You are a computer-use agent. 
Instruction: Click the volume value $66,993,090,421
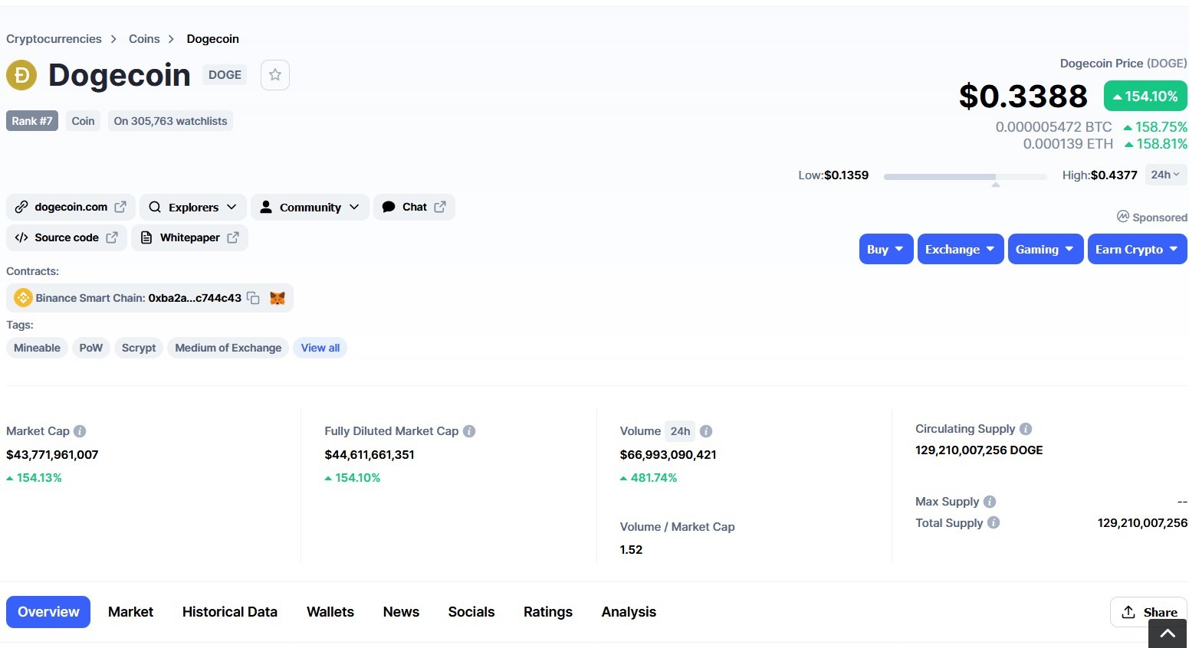(668, 455)
